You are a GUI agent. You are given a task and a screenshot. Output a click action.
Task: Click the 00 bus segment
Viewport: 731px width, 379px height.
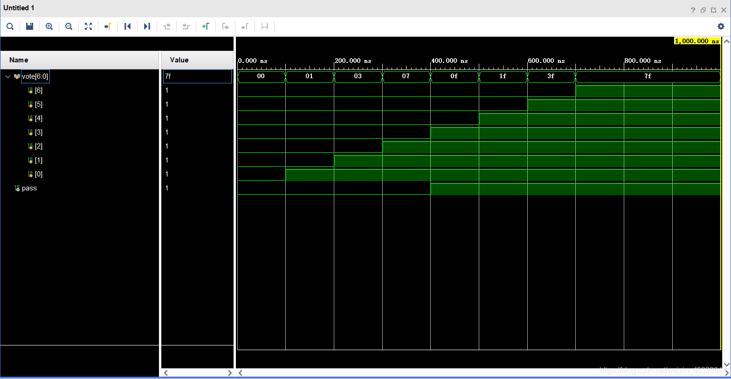click(261, 76)
